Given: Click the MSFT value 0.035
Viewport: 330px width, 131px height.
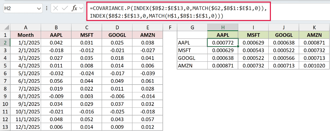Looking at the screenshot, I should [87, 58].
